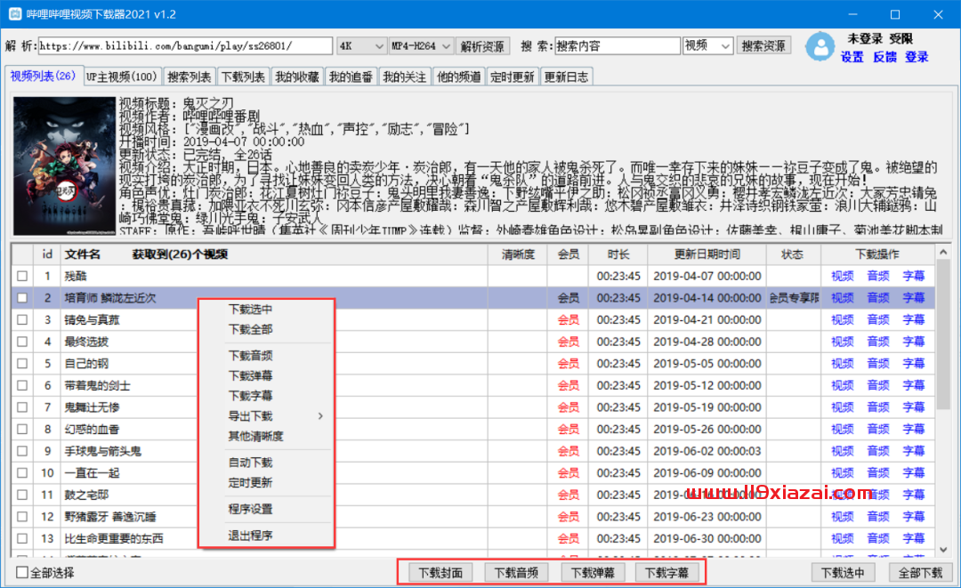Select row 10 一直在一起
Viewport: 961px width, 588px height.
473,473
